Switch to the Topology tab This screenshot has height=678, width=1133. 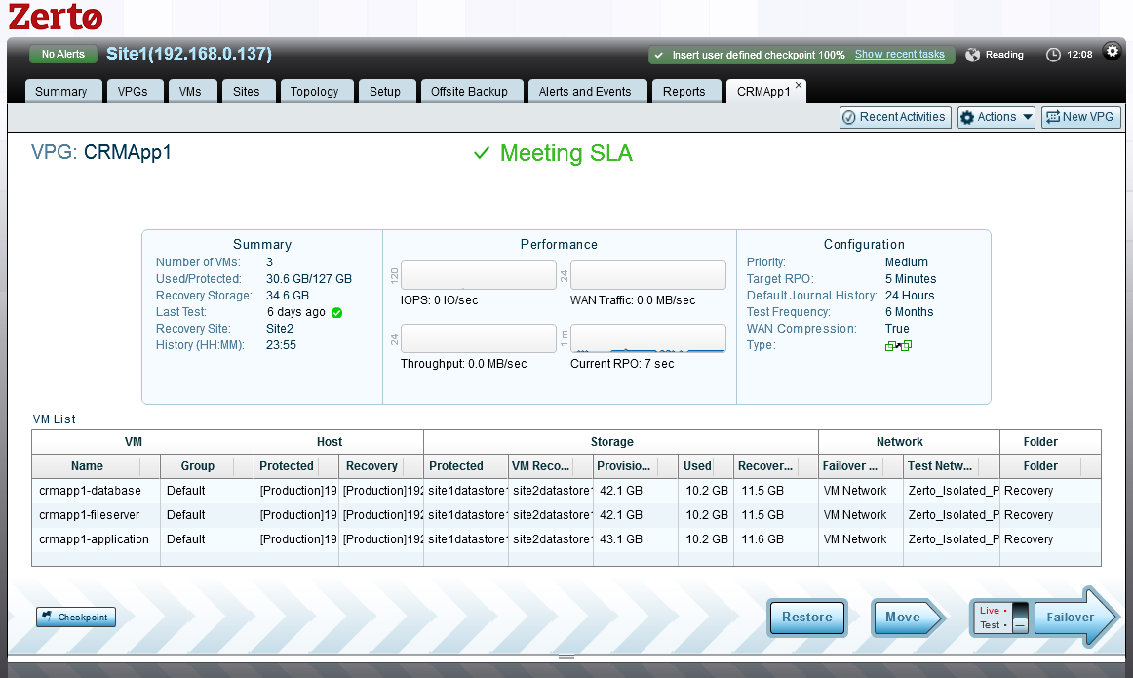tap(315, 92)
